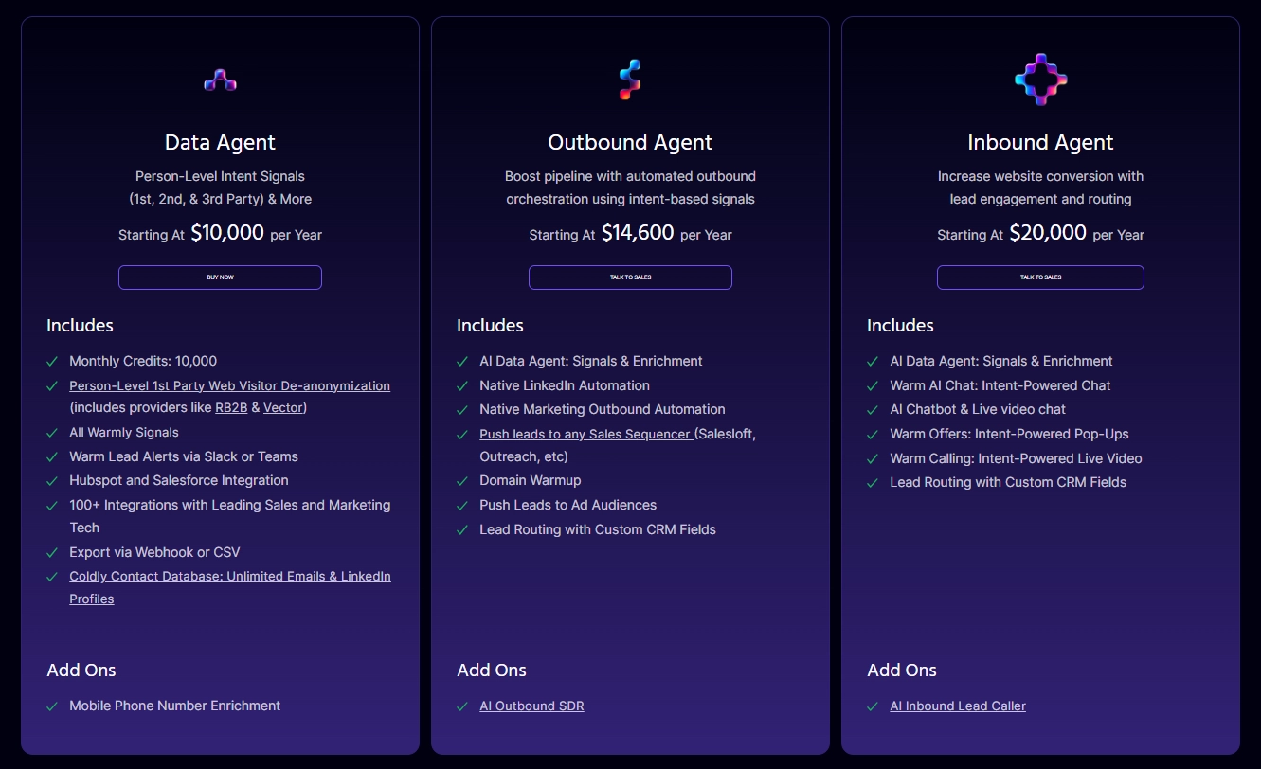
Task: Click Push Leads to Ad Audiences text
Action: click(568, 505)
